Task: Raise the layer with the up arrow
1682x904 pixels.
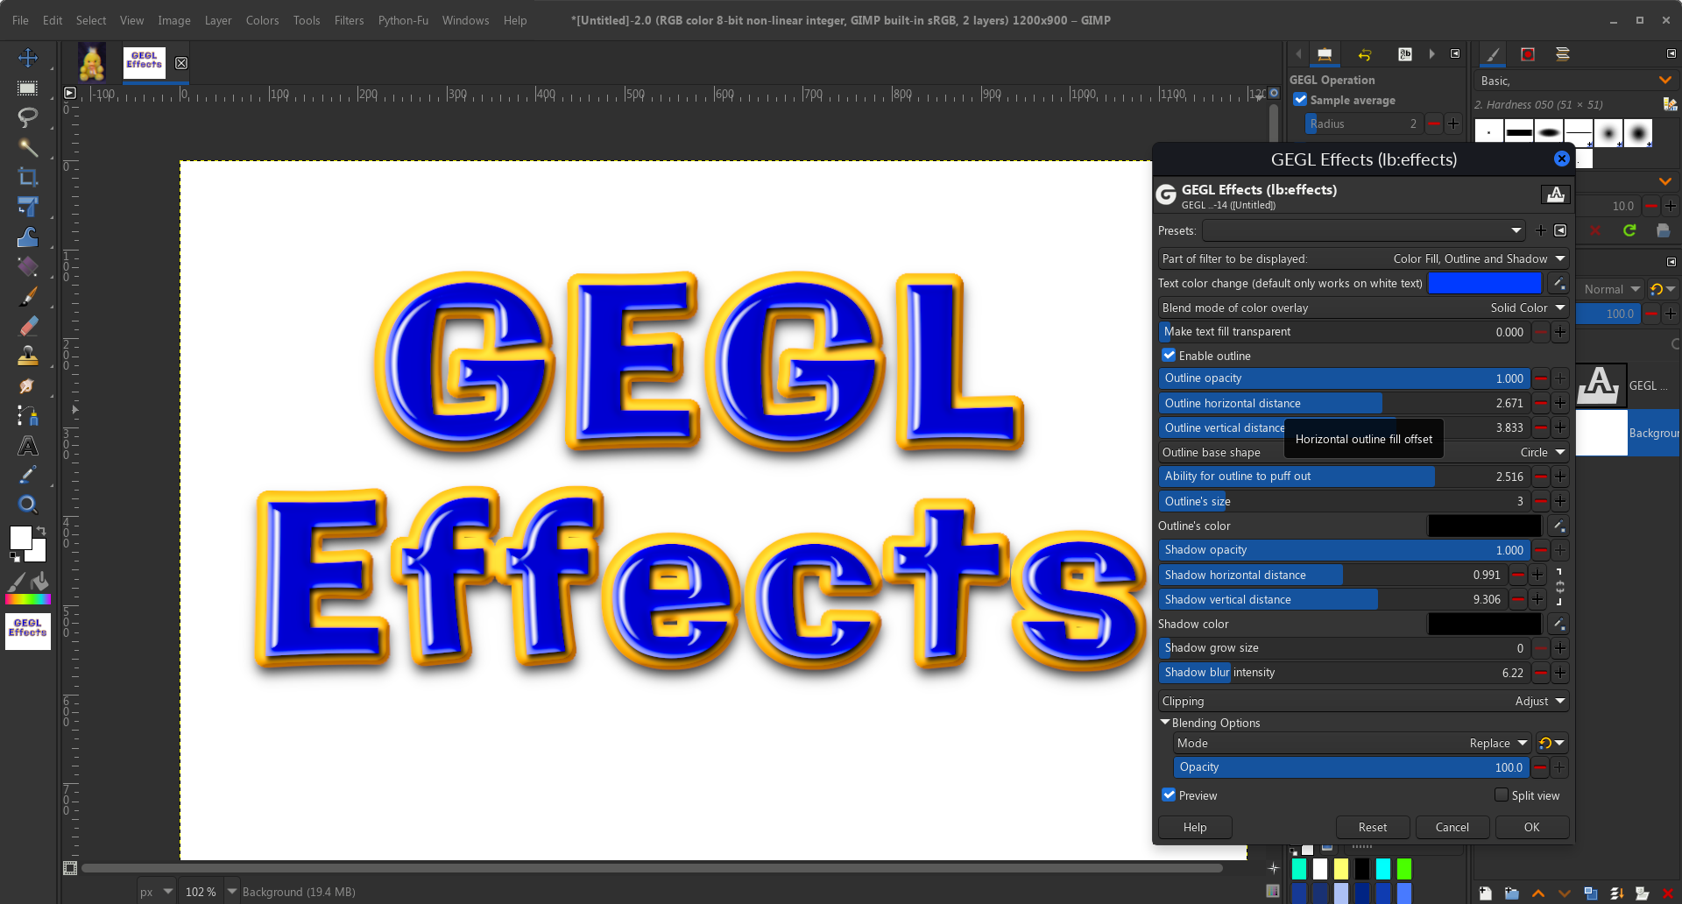Action: (x=1538, y=893)
